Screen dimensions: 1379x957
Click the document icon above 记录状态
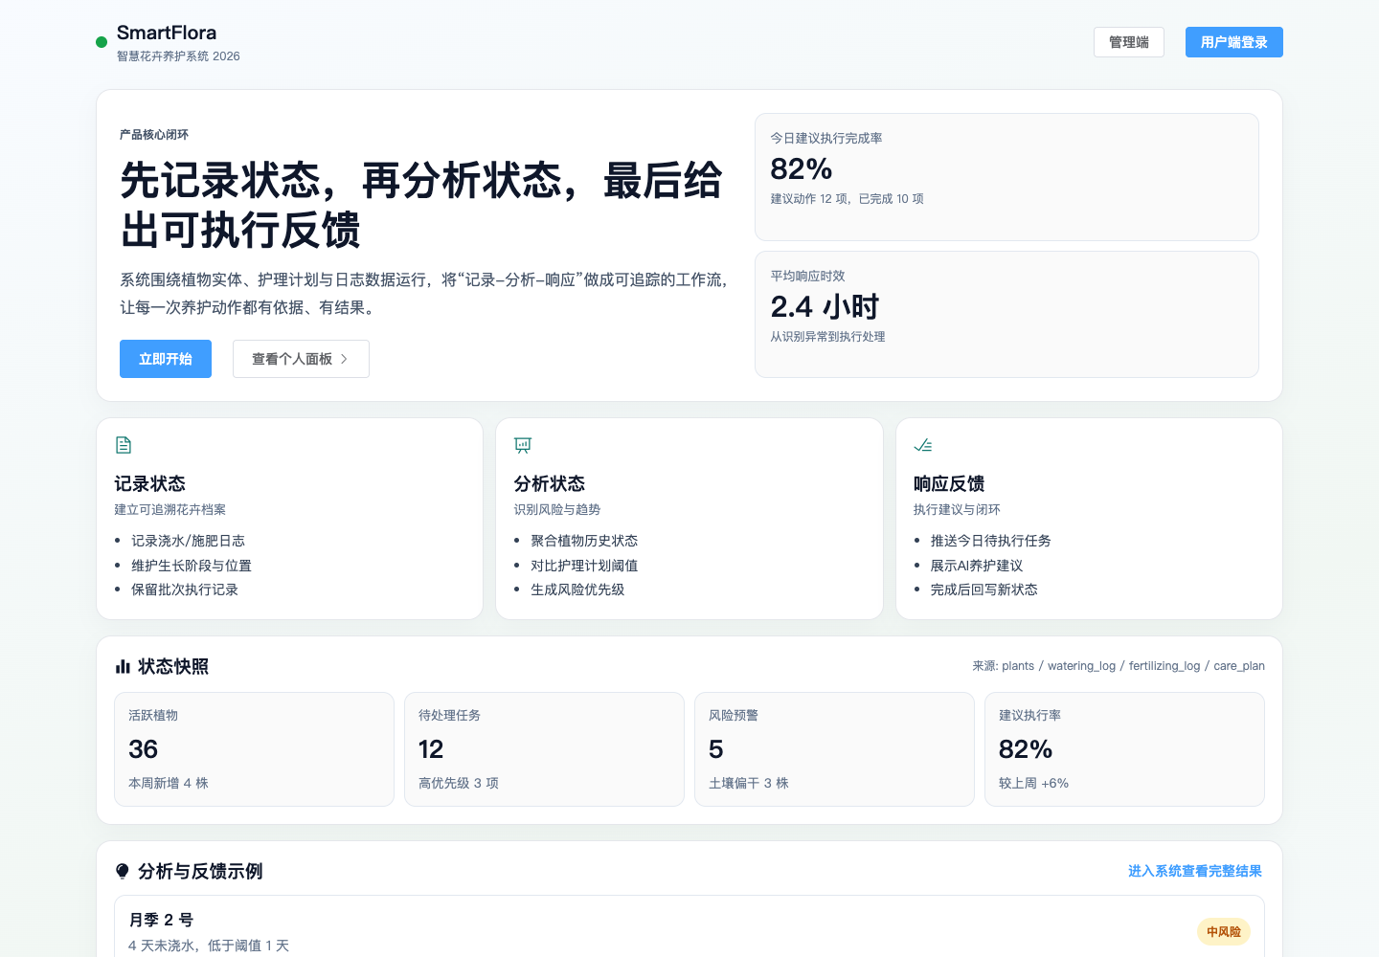(x=124, y=445)
